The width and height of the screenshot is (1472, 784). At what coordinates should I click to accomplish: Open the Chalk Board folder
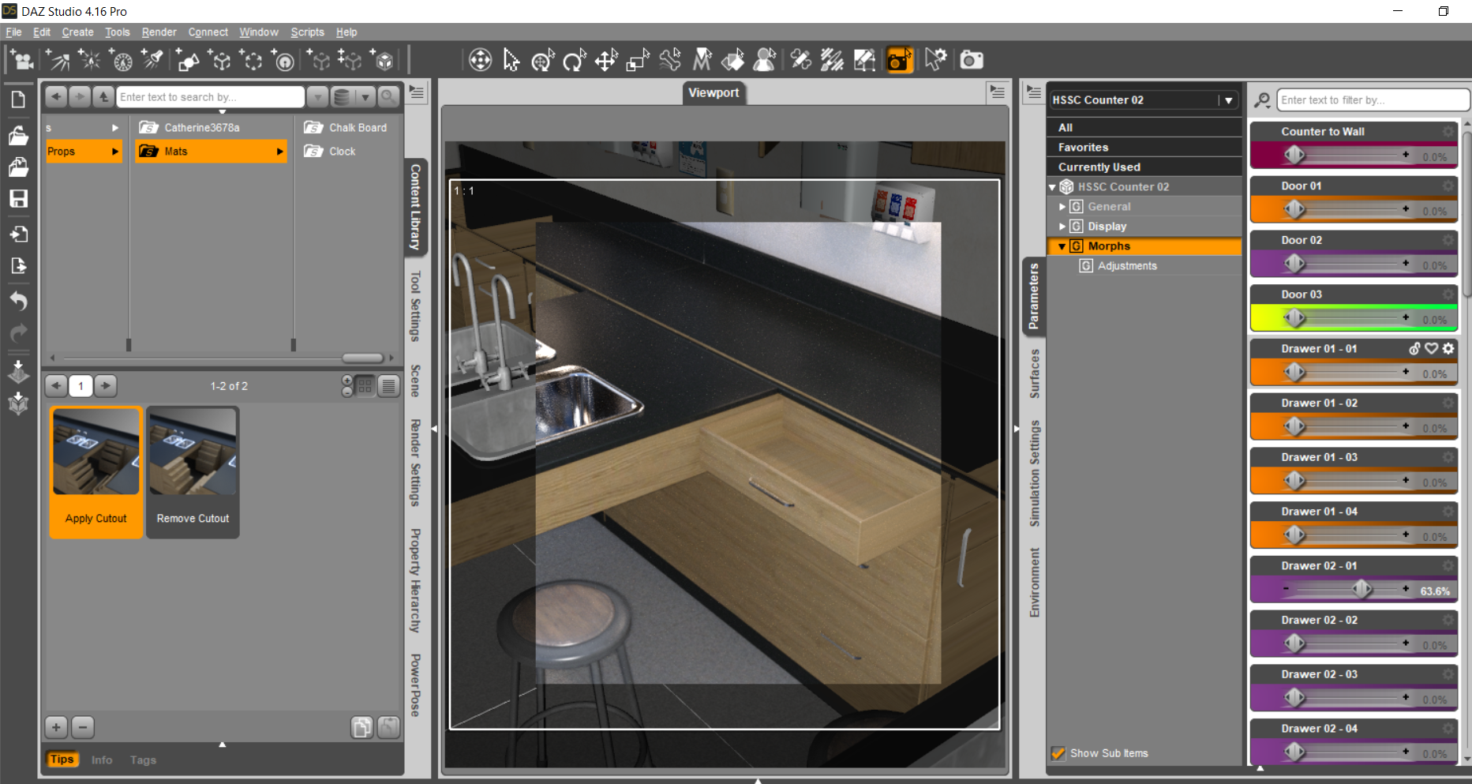point(346,127)
